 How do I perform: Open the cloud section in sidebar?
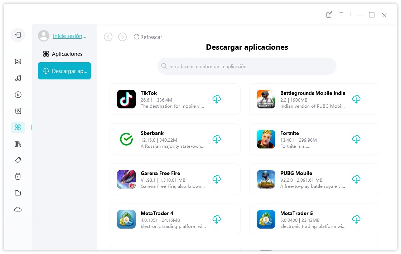(x=18, y=209)
